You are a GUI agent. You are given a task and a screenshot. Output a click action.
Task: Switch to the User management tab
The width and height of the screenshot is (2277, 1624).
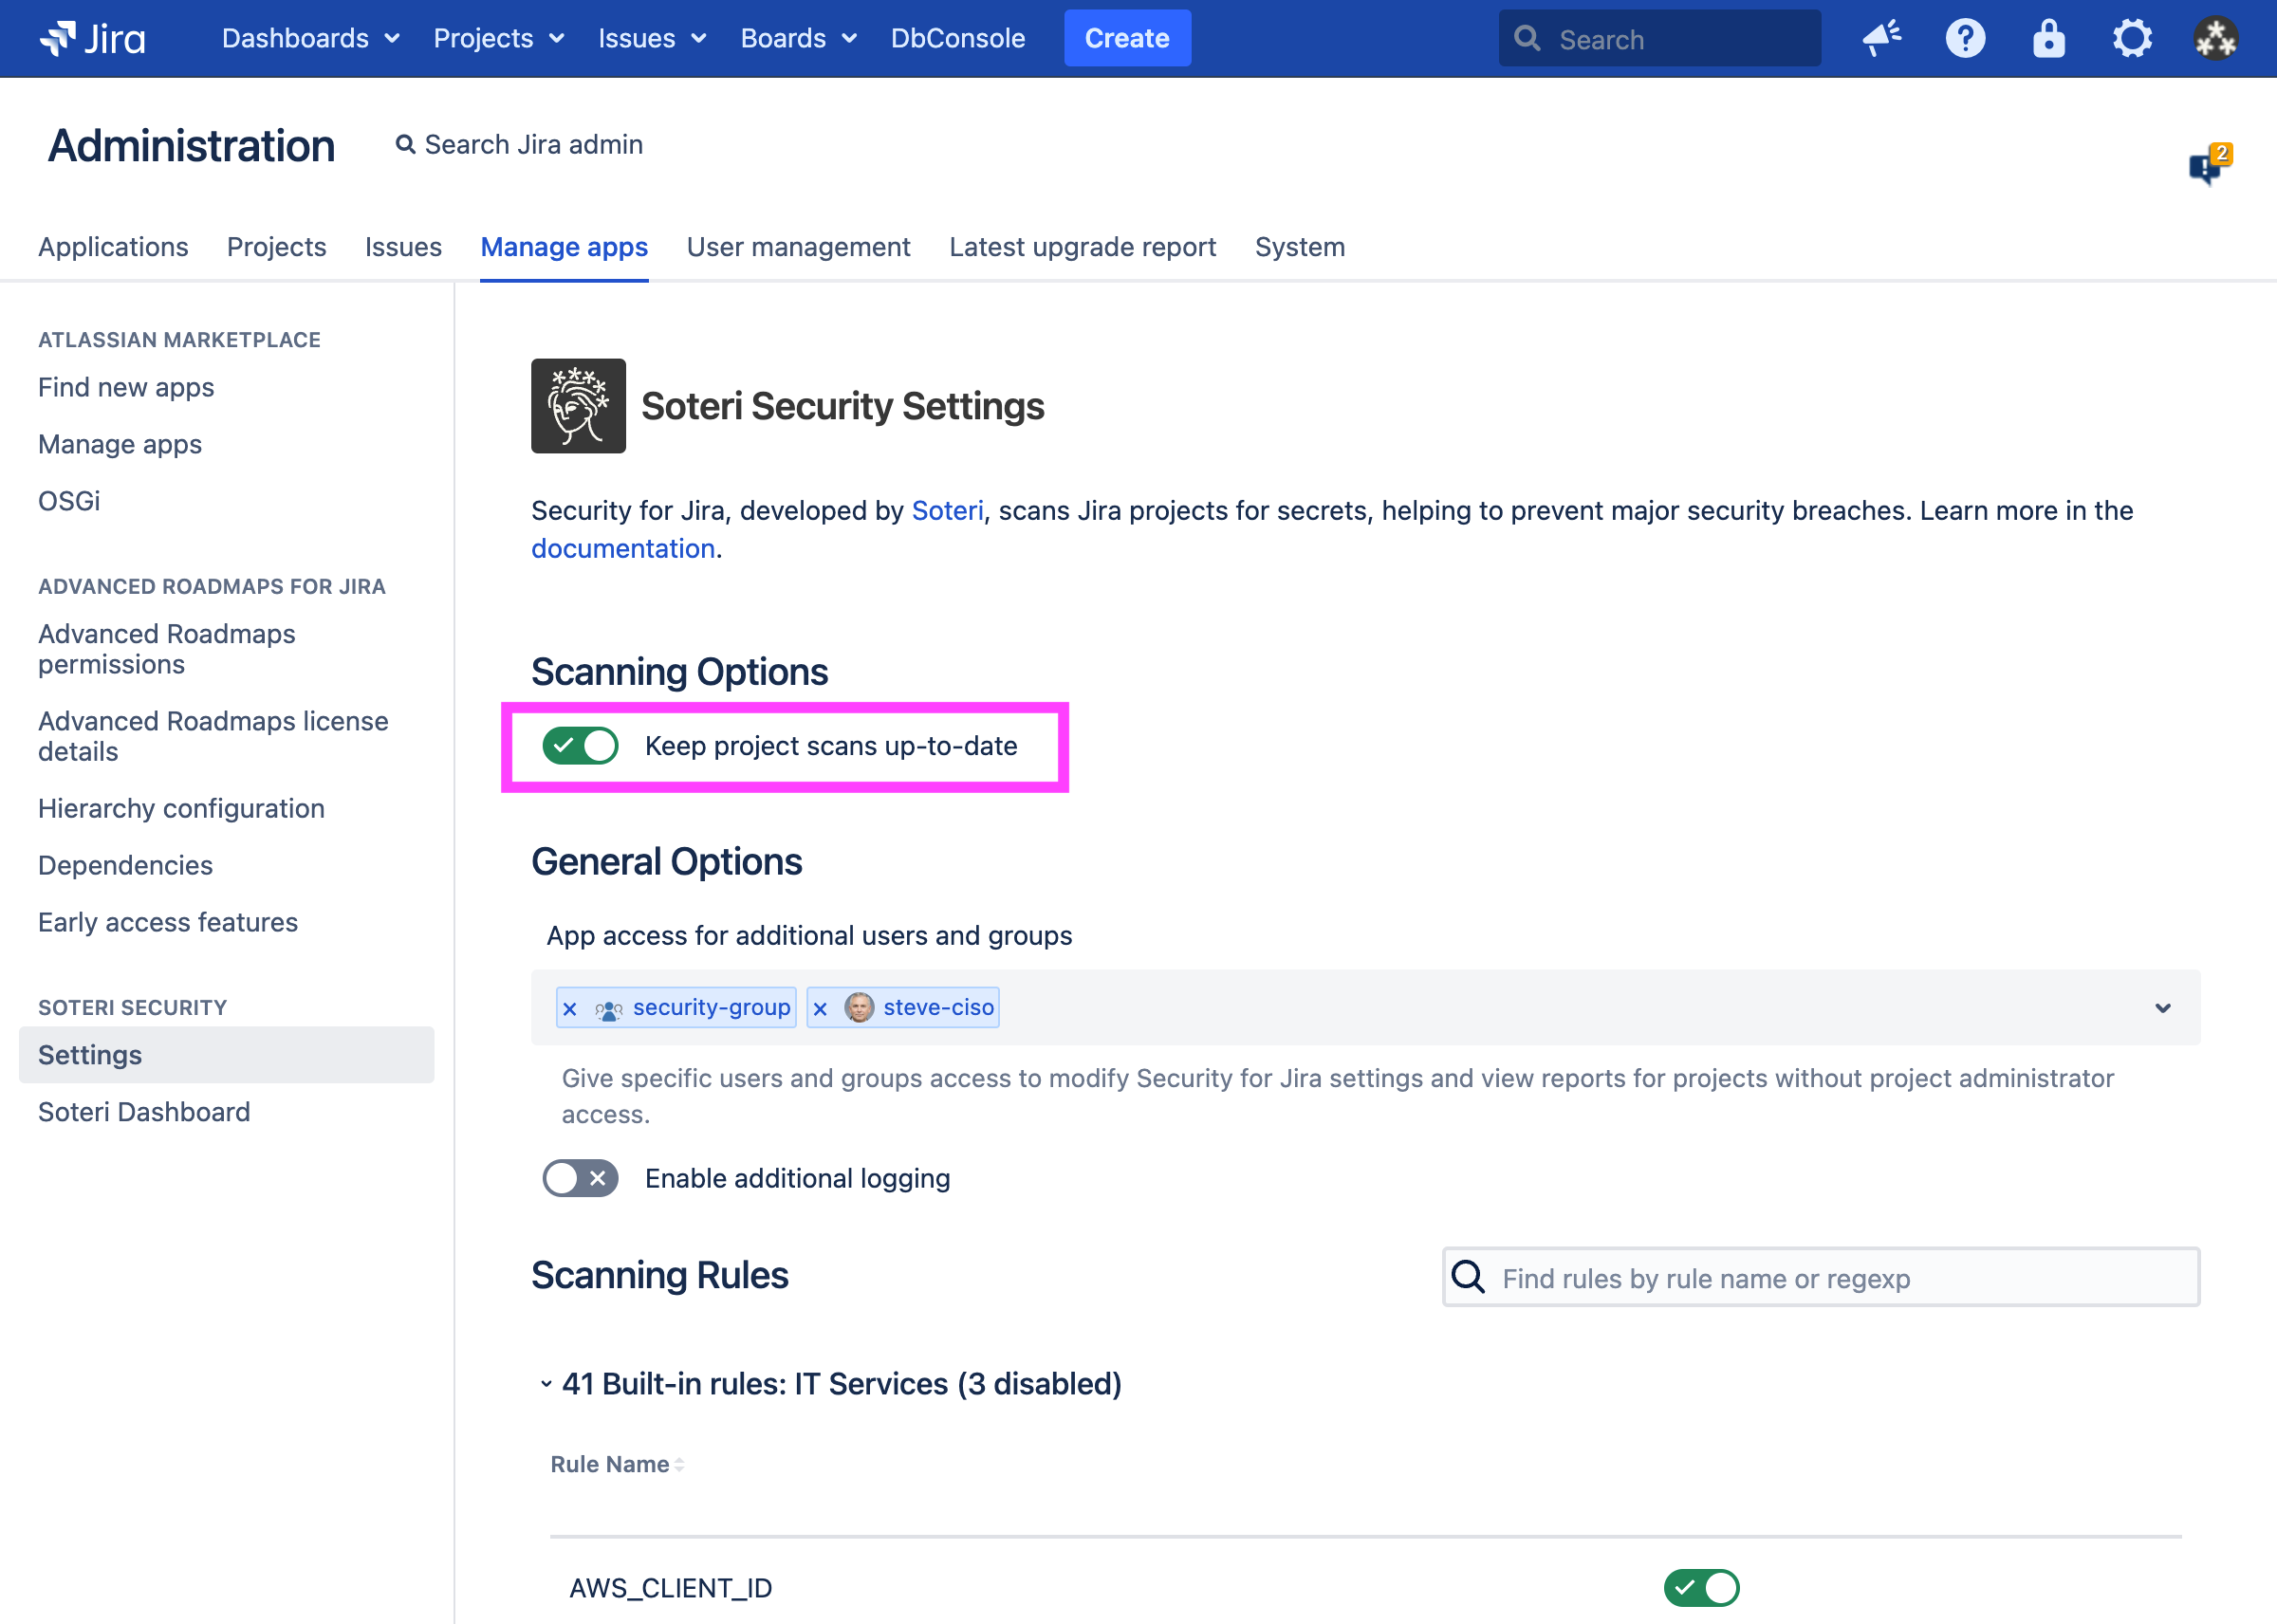point(798,247)
